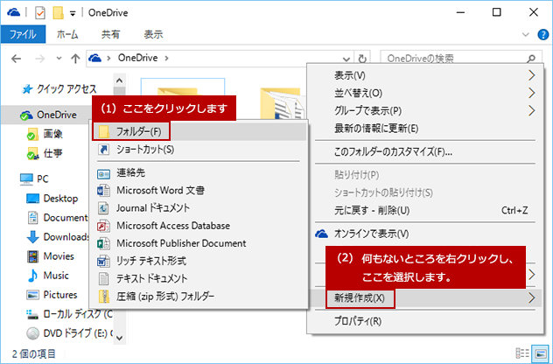Create a new テキスト ドキュメント

point(199,278)
